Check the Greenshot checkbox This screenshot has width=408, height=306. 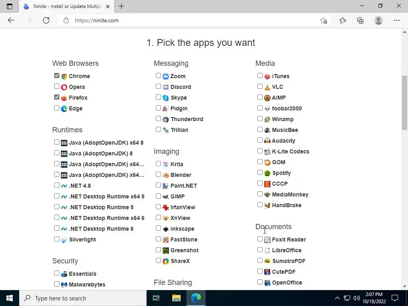(158, 249)
